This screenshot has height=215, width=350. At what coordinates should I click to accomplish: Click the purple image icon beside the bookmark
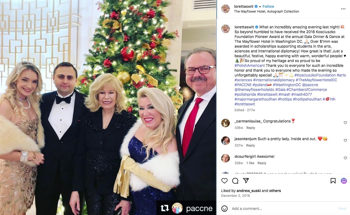click(x=344, y=181)
